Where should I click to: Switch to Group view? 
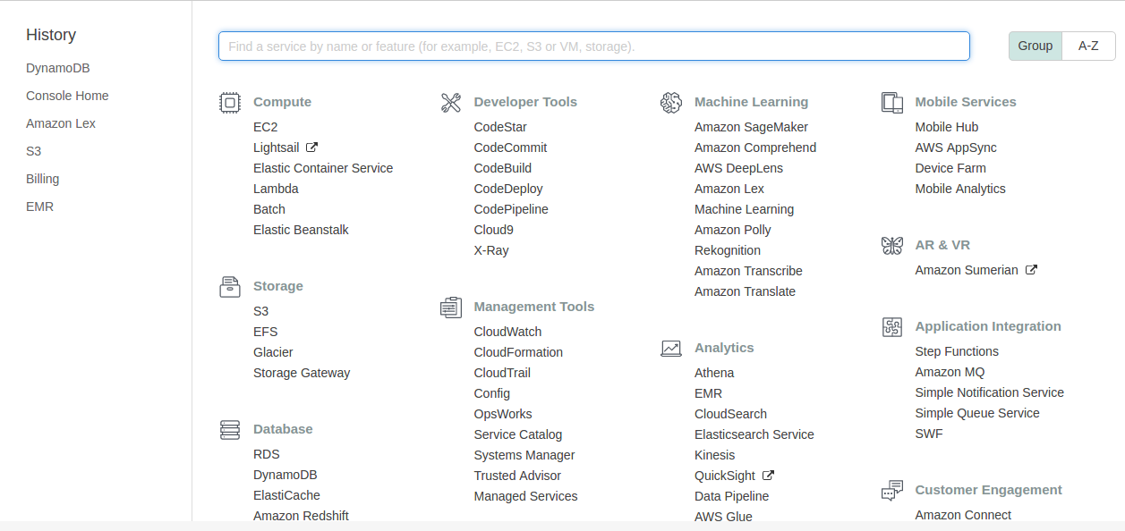[x=1036, y=46]
